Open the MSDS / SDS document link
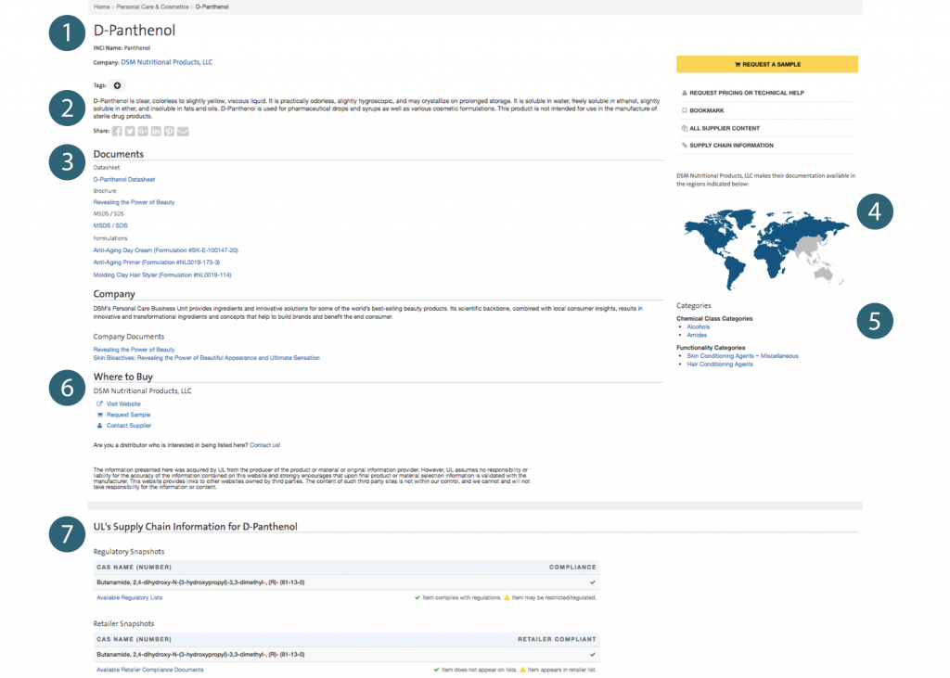The height and width of the screenshot is (678, 950). pyautogui.click(x=110, y=225)
